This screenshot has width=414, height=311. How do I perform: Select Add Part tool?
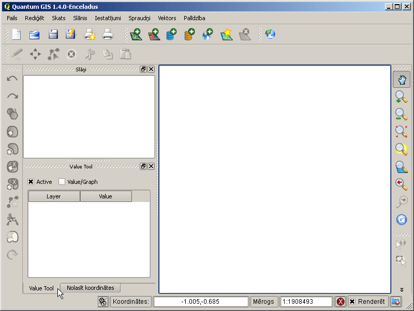click(x=12, y=149)
